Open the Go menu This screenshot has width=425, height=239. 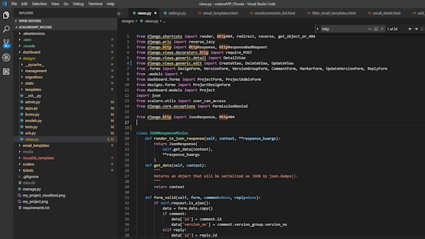click(66, 4)
